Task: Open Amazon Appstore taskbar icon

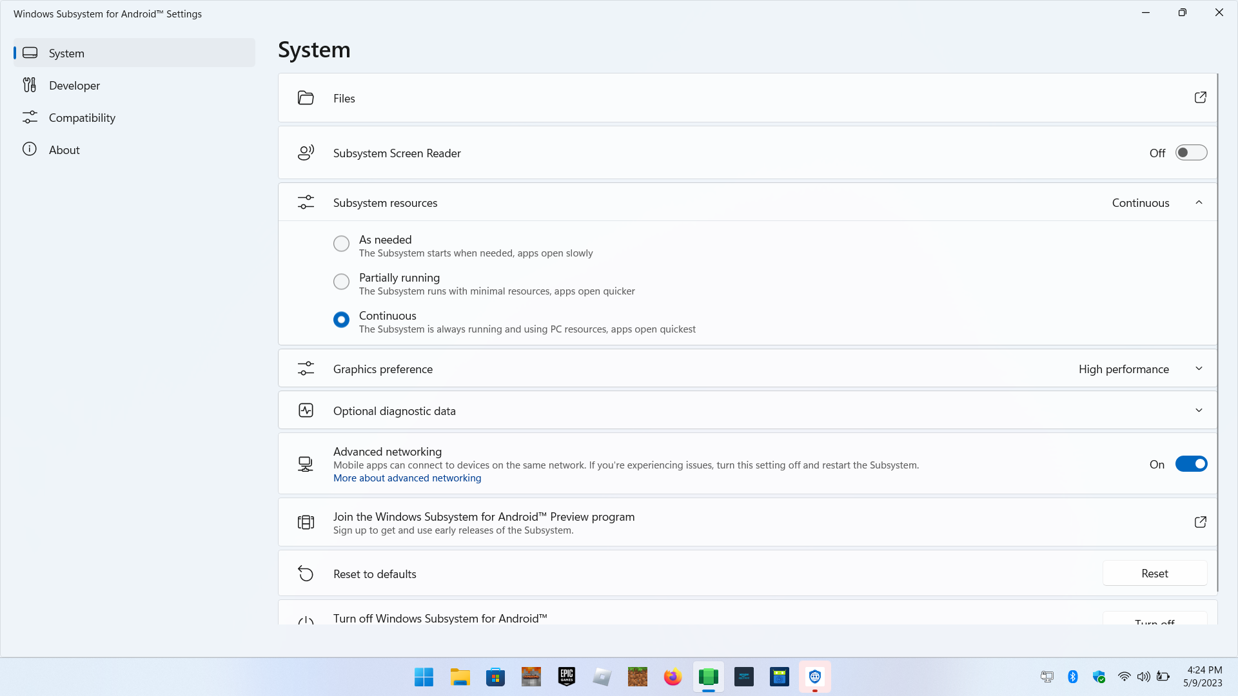Action: point(744,677)
